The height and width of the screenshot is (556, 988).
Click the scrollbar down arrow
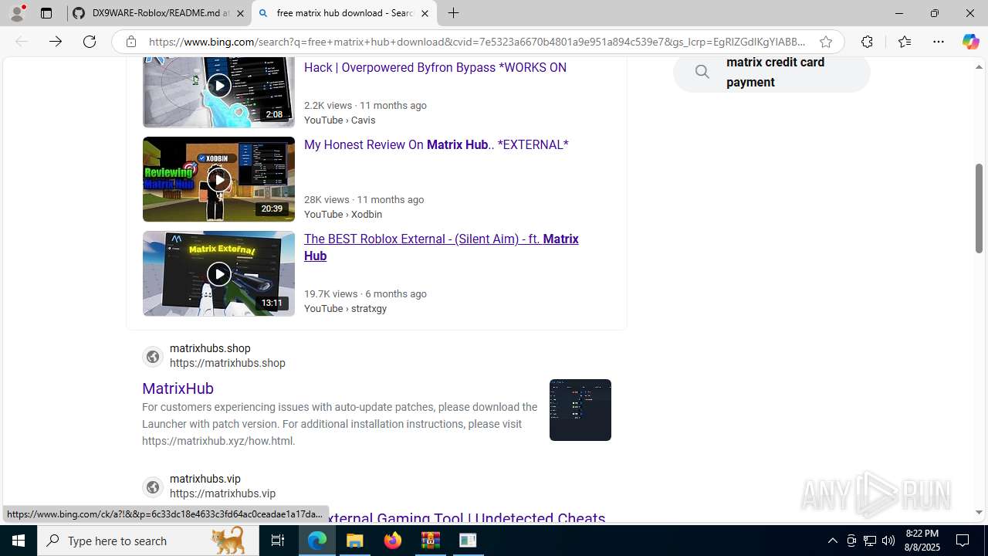point(979,512)
